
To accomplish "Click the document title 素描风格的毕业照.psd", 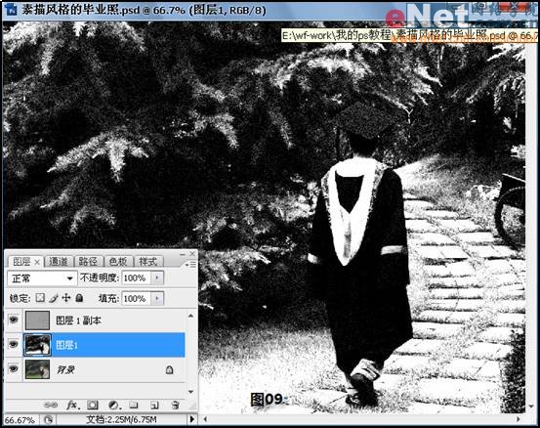I will pyautogui.click(x=81, y=10).
